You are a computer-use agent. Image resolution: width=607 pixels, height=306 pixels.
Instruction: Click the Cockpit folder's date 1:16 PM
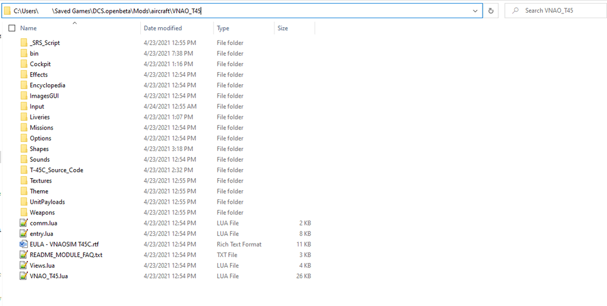pyautogui.click(x=168, y=64)
